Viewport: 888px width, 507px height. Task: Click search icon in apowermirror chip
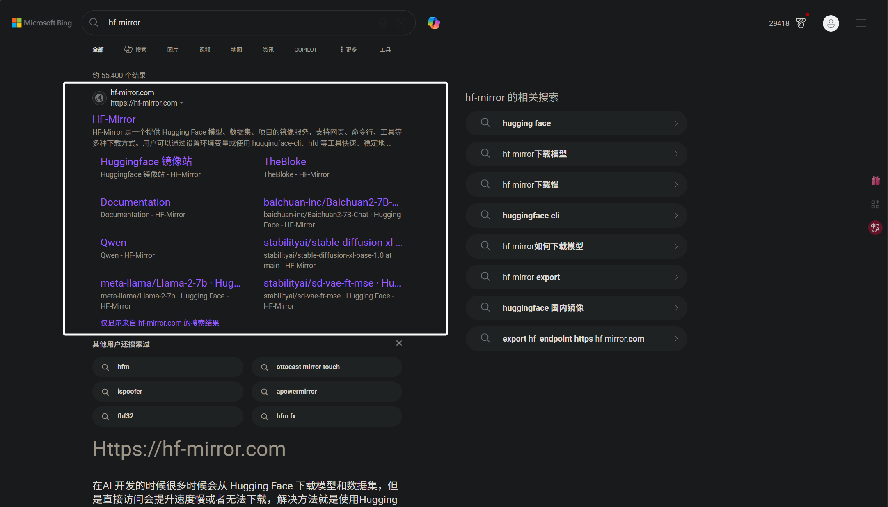tap(265, 392)
